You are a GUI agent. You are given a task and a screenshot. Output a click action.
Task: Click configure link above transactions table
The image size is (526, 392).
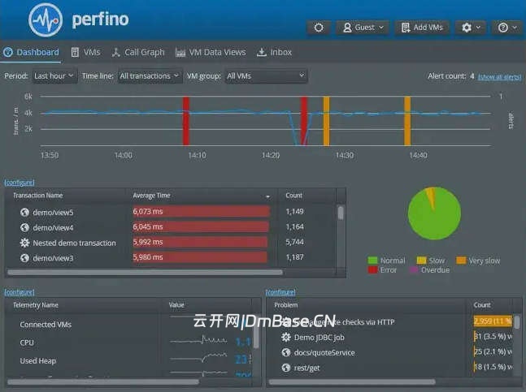(x=20, y=183)
